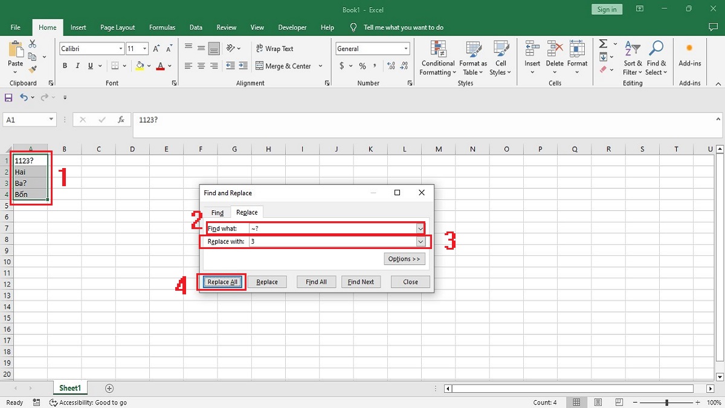Switch to the Review tab

coord(227,27)
